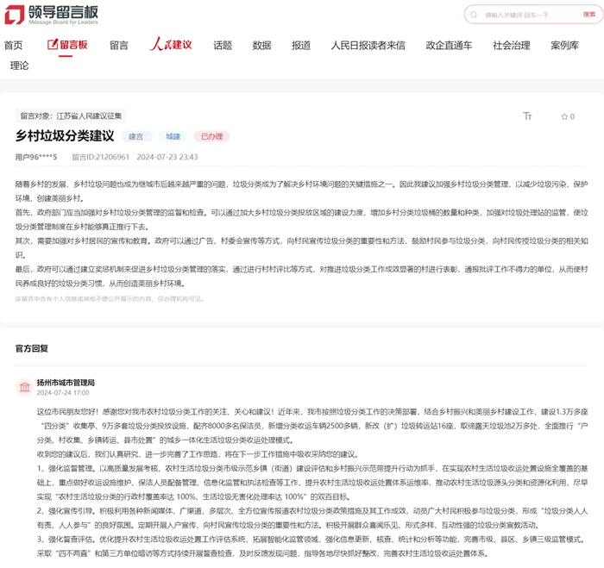Open the 首页 nav item

[x=14, y=46]
